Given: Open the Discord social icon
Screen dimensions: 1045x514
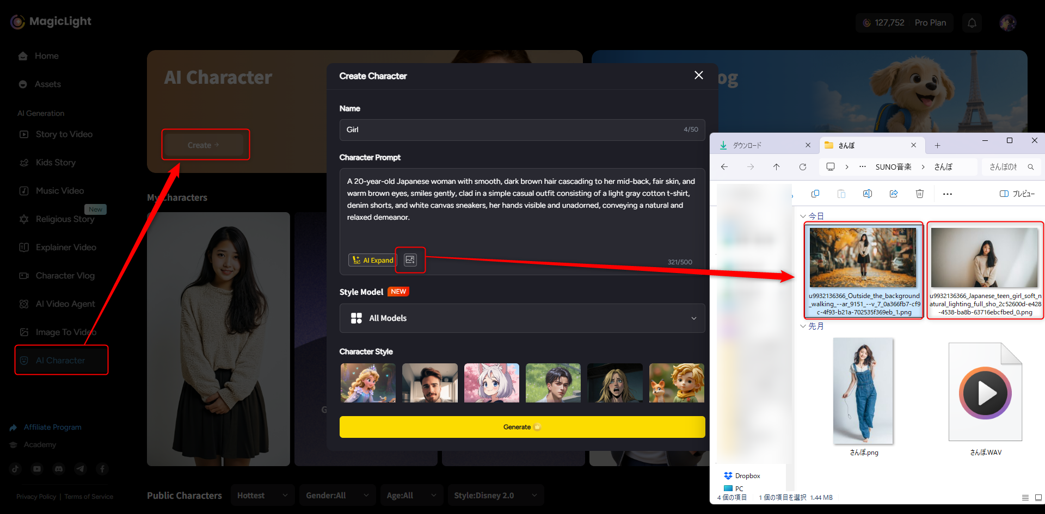Looking at the screenshot, I should click(x=59, y=469).
